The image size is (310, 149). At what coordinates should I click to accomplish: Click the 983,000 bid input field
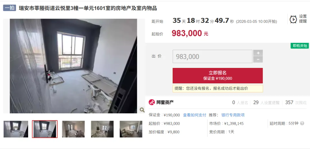pyautogui.click(x=212, y=57)
